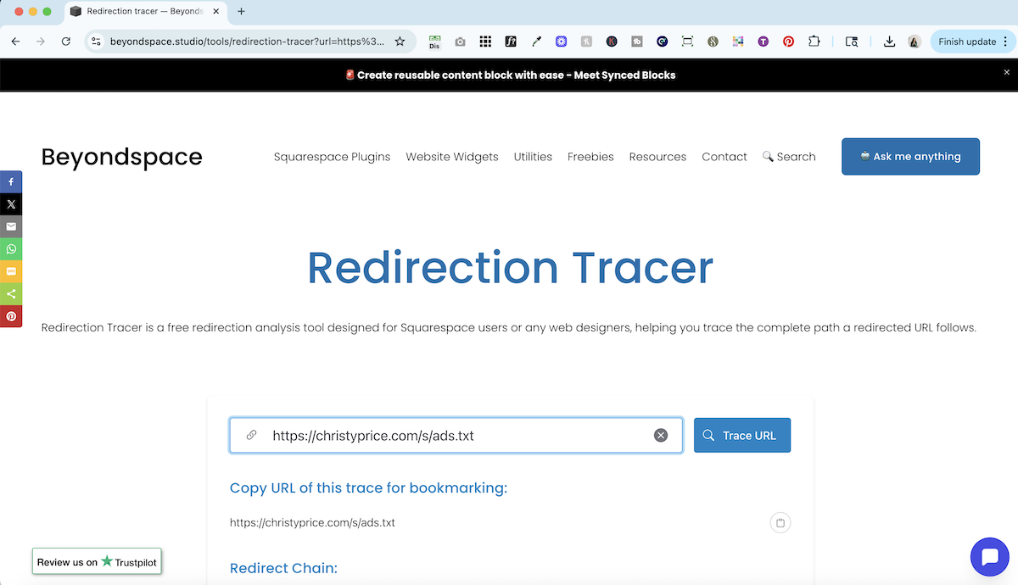Viewport: 1018px width, 585px height.
Task: Open the Beyondspace home logo
Action: (121, 157)
